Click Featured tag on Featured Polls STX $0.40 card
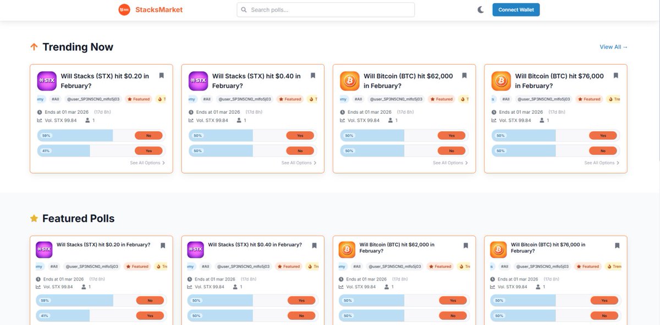The width and height of the screenshot is (660, 325). click(x=289, y=266)
